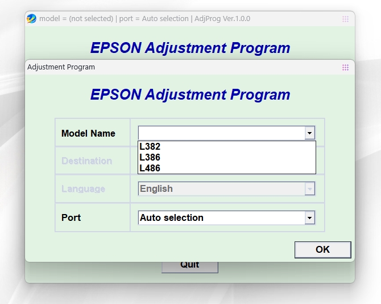Click the dotted grip icon in main window title bar
381x304 pixels.
(345, 19)
